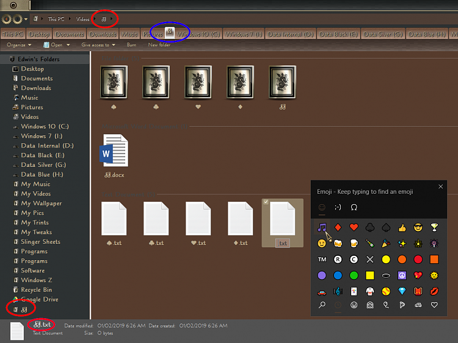
Task: Select Slinger Sheets in navigation pane
Action: click(x=40, y=242)
